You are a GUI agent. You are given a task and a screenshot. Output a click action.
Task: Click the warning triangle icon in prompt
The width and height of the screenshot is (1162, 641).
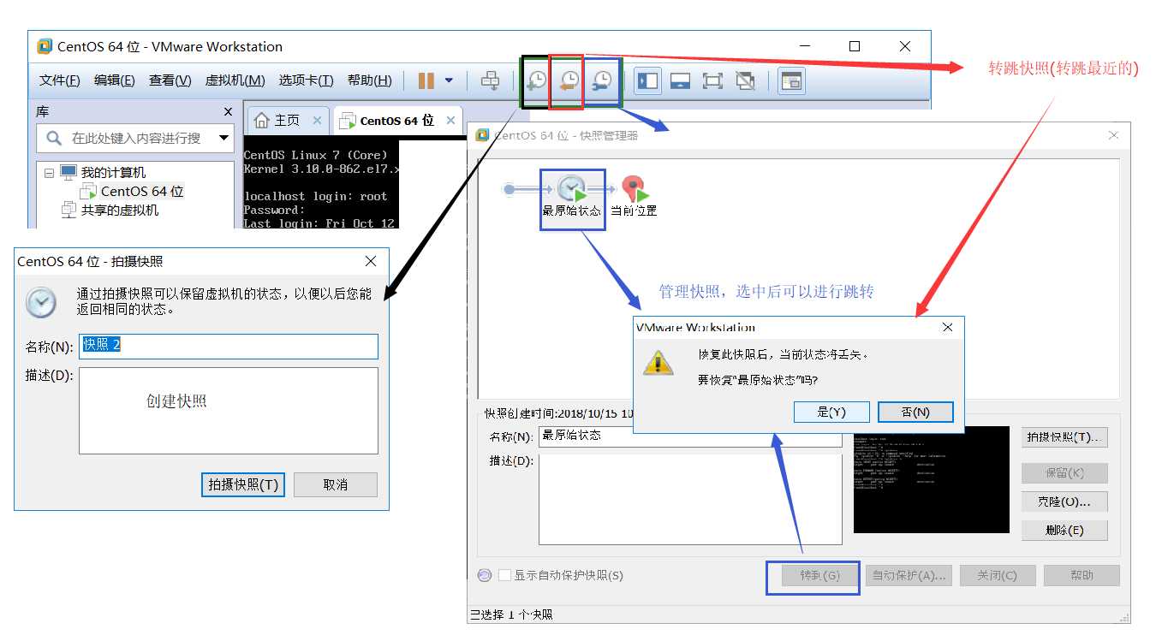[x=658, y=363]
